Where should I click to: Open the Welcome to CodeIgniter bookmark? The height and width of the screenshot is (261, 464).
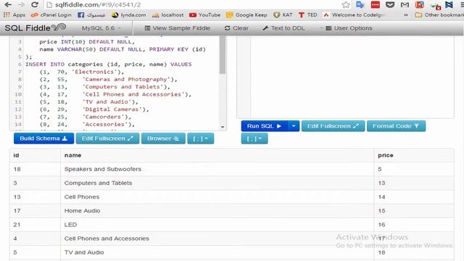354,14
